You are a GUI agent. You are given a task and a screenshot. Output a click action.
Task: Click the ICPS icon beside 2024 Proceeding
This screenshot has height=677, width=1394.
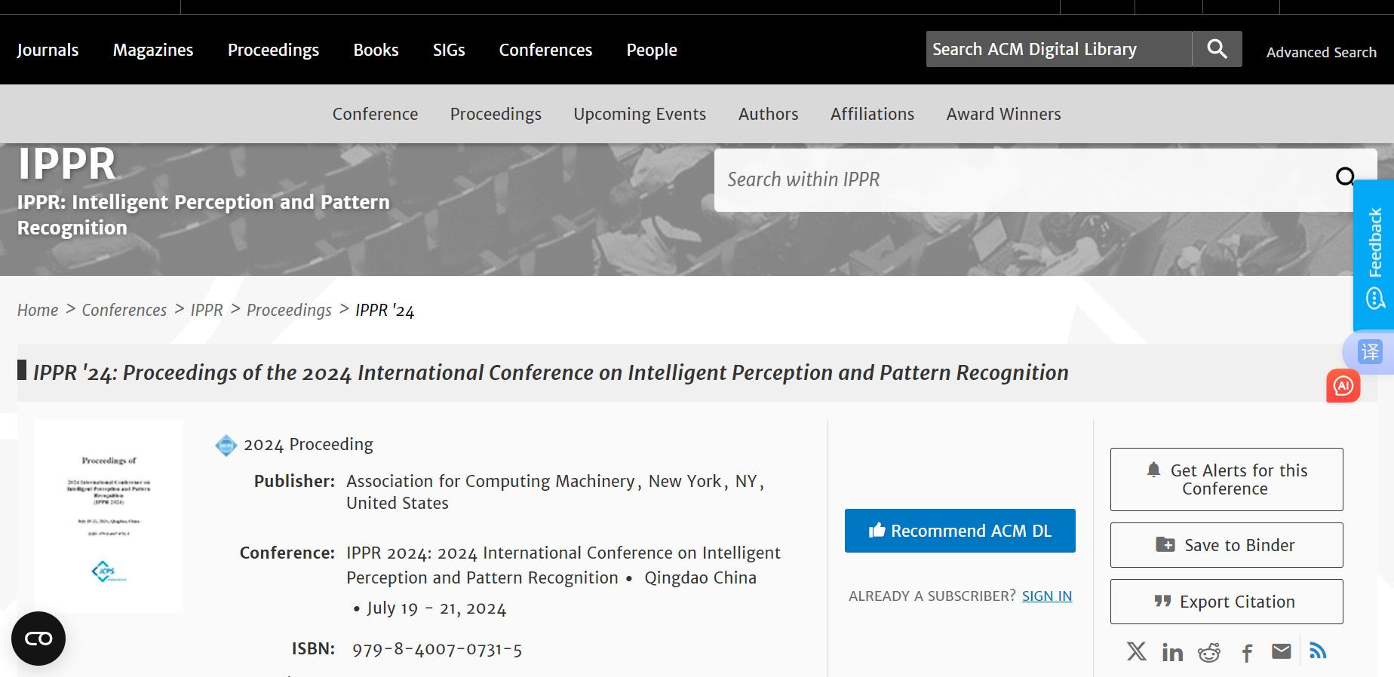point(226,446)
